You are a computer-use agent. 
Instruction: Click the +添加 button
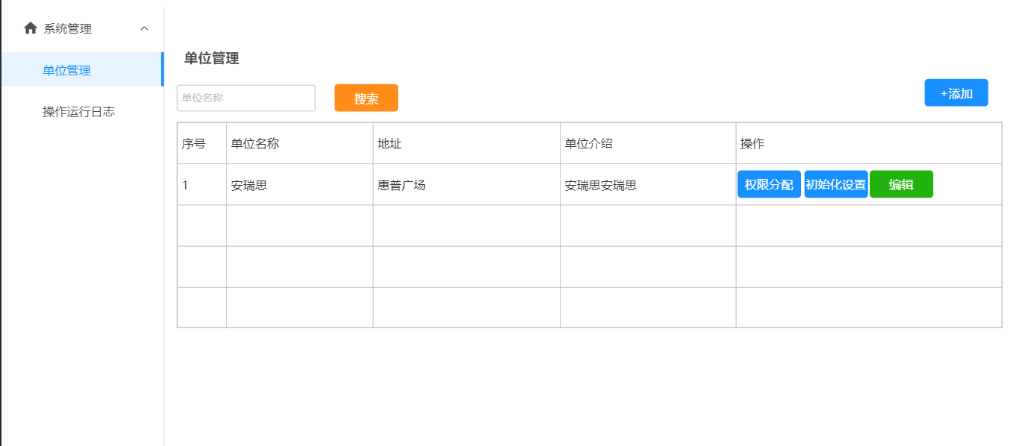pos(956,93)
